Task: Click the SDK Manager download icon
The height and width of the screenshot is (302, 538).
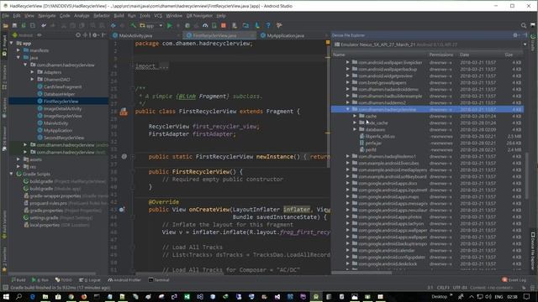Action: pos(257,25)
